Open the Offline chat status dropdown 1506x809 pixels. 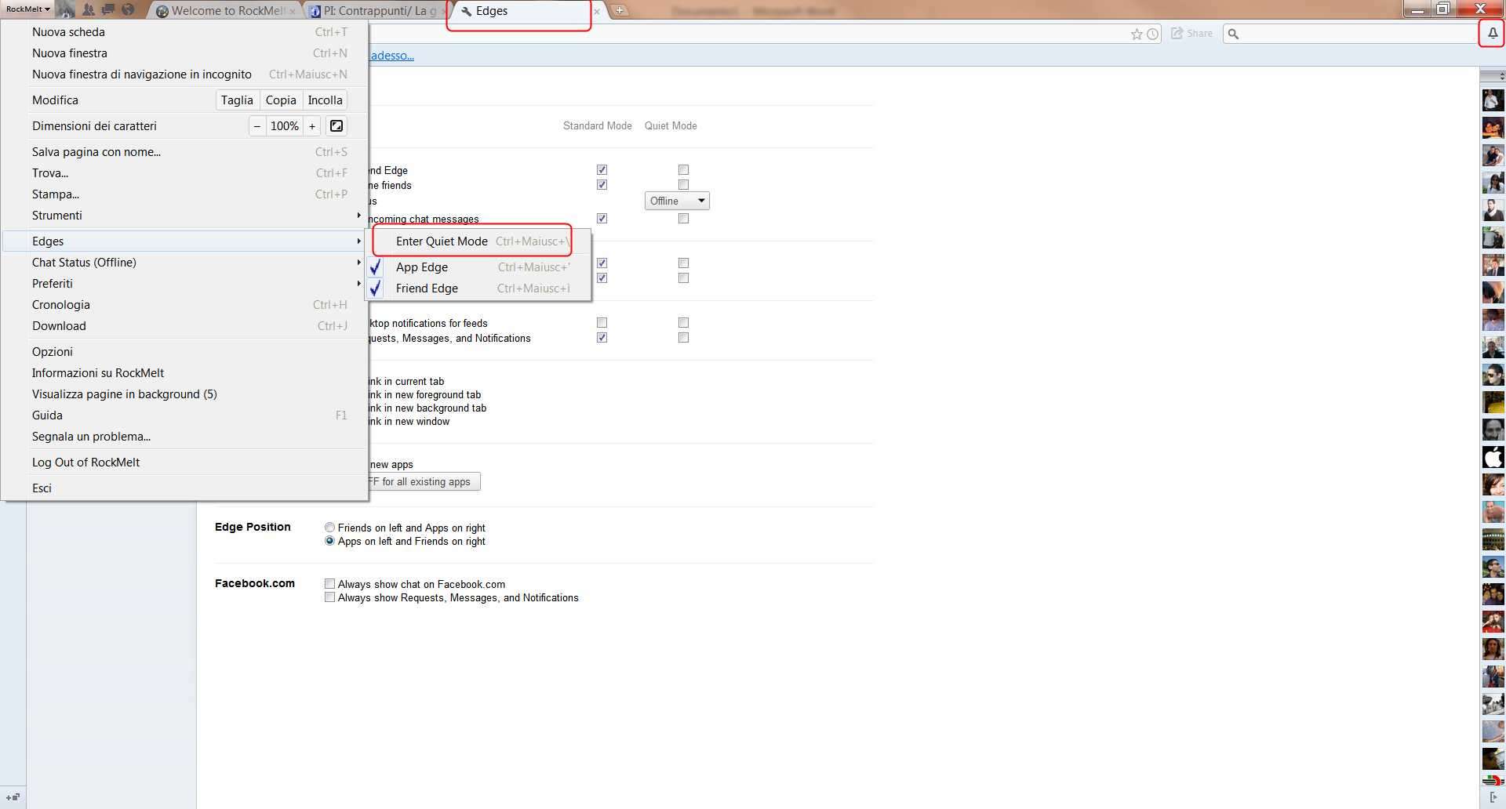pos(677,201)
